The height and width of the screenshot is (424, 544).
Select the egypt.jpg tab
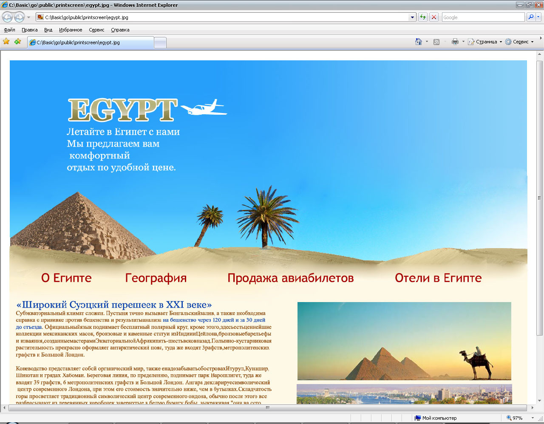pyautogui.click(x=91, y=42)
